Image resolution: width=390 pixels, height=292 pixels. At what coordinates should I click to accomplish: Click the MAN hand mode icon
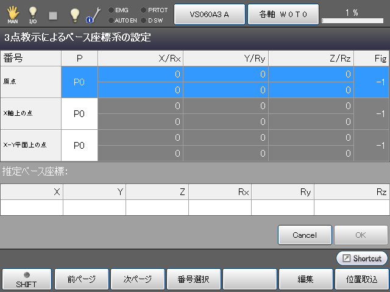(x=12, y=14)
